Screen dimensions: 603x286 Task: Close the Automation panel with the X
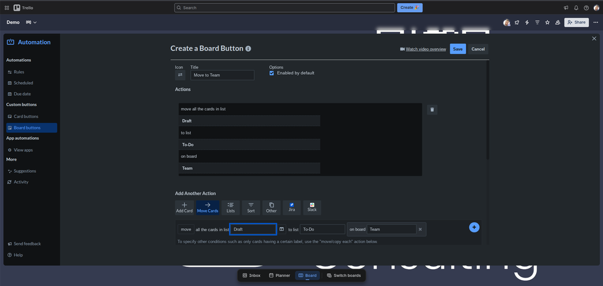click(594, 39)
